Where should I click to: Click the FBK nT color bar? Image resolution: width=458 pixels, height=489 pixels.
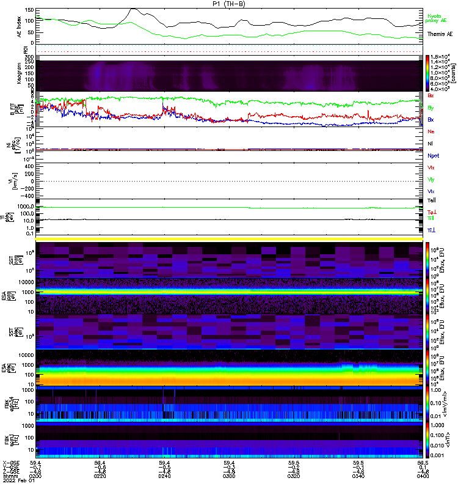pyautogui.click(x=427, y=440)
